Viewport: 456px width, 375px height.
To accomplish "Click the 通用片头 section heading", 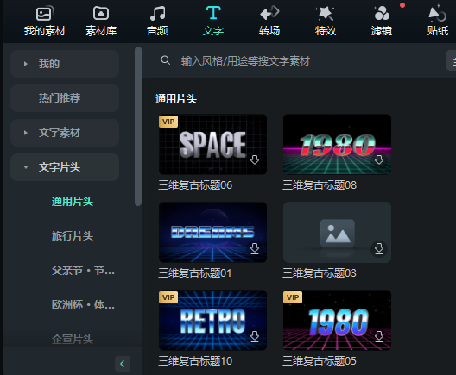I will point(176,98).
